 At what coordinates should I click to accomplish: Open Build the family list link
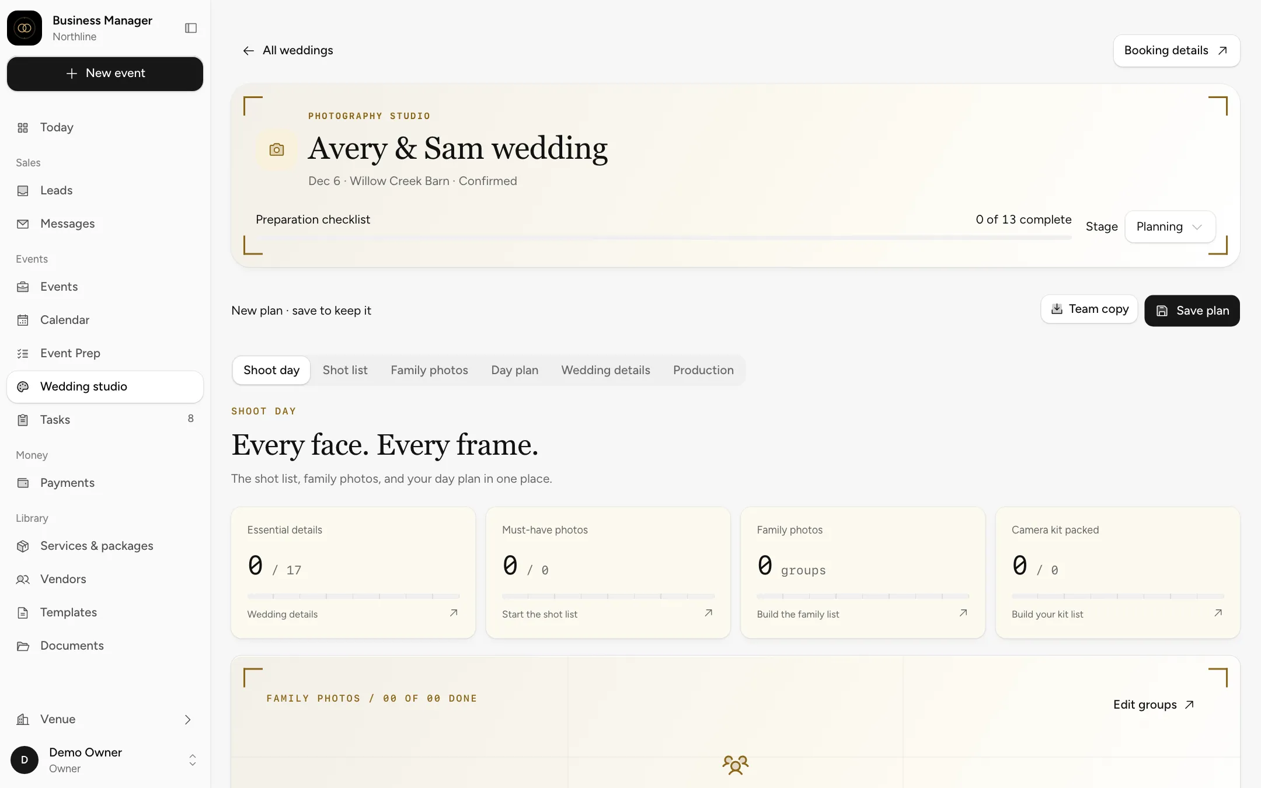862,613
